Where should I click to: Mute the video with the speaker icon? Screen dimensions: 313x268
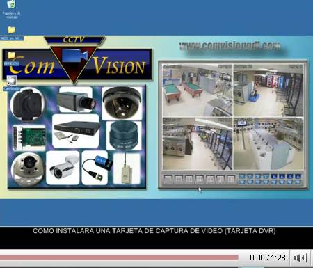pos(300,258)
